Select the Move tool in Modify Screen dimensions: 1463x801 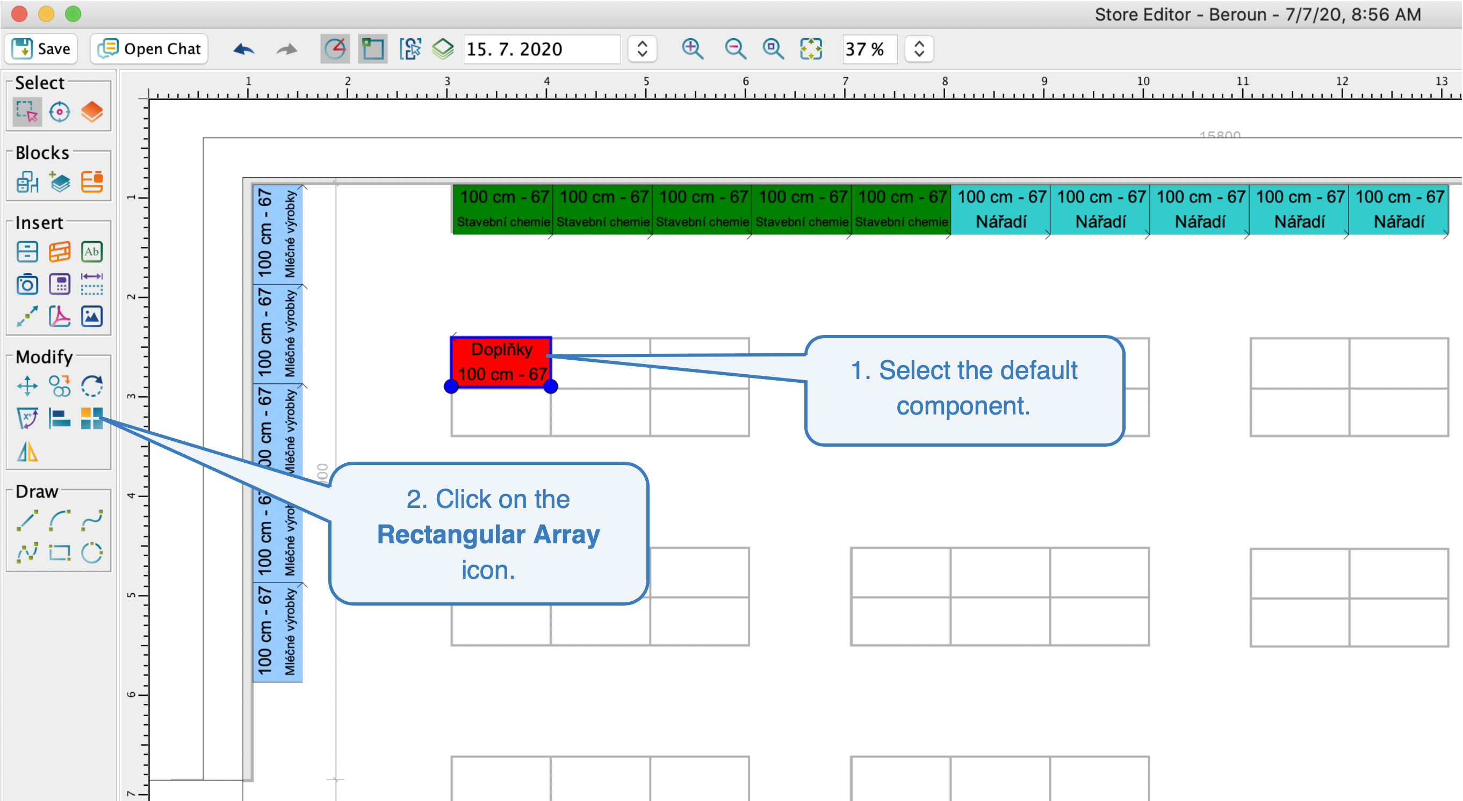coord(27,386)
